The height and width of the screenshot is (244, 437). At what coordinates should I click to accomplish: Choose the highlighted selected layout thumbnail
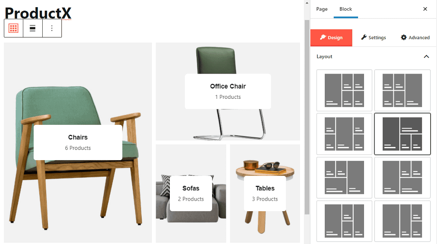click(402, 134)
